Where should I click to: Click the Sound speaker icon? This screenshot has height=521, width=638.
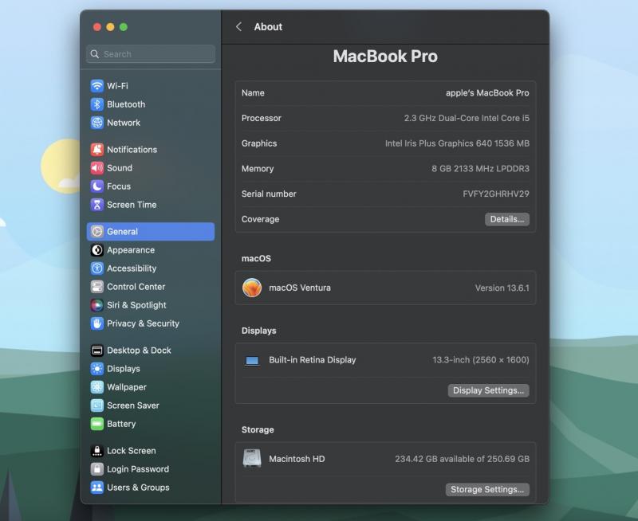pos(96,168)
